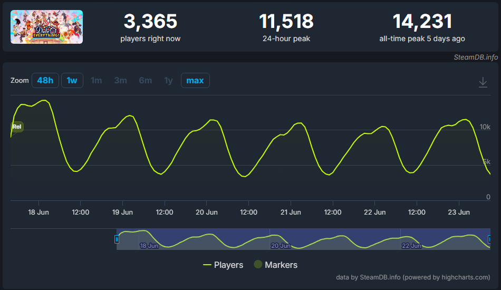Open the Date Everything game thumbnail
Image resolution: width=501 pixels, height=290 pixels.
click(x=46, y=27)
